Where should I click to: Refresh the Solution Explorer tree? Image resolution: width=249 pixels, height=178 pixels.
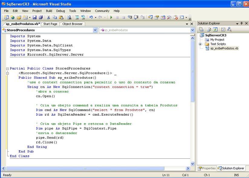click(215, 29)
